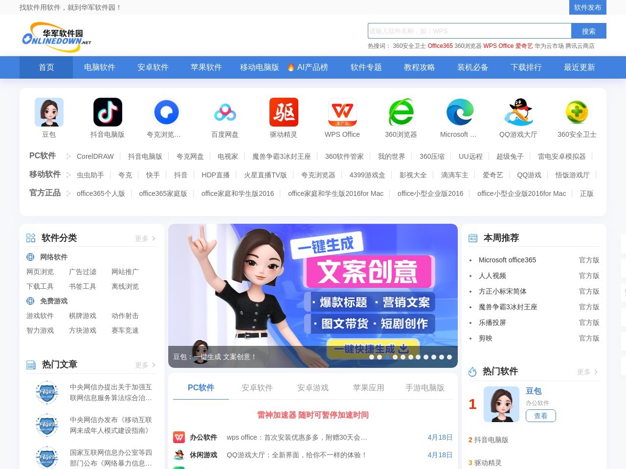Open 棋牌游戏 category link
Image resolution: width=626 pixels, height=469 pixels.
(x=83, y=316)
